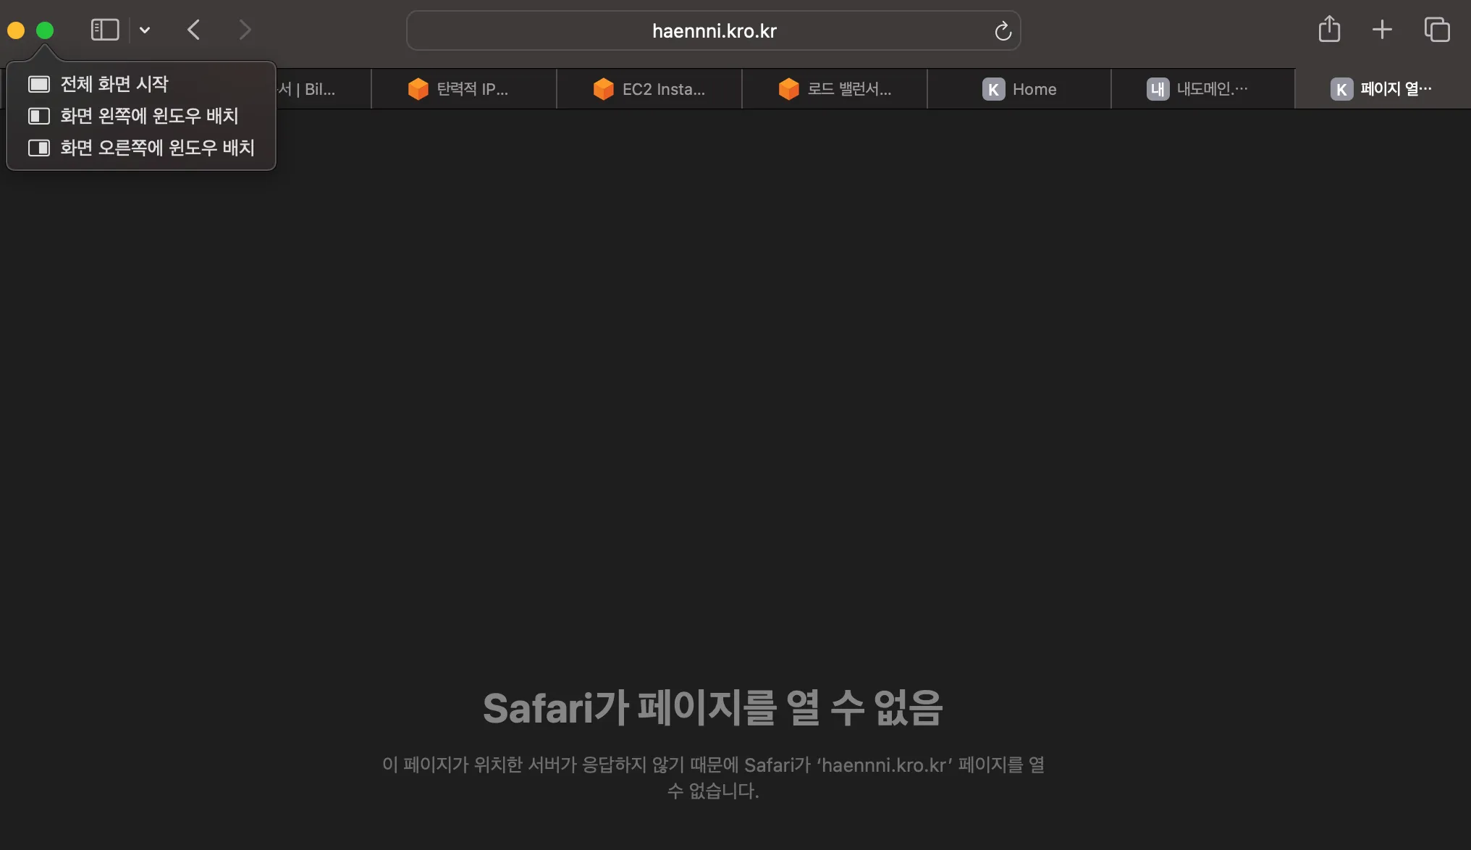Image resolution: width=1471 pixels, height=850 pixels.
Task: Select 전체 화면 시작 menu item
Action: click(x=114, y=84)
